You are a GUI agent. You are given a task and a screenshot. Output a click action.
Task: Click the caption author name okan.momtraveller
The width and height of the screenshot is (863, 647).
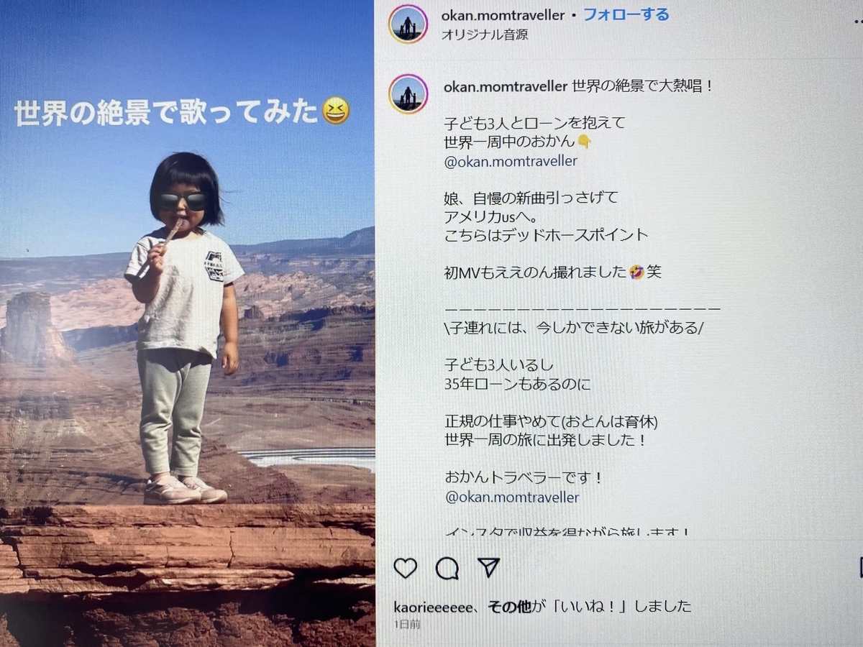[x=506, y=86]
